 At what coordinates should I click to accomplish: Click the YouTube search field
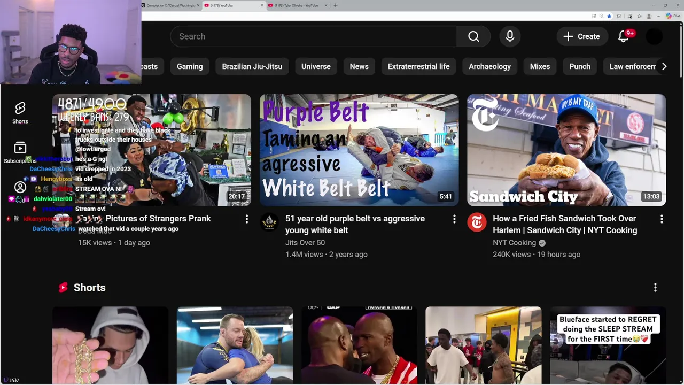coord(314,36)
